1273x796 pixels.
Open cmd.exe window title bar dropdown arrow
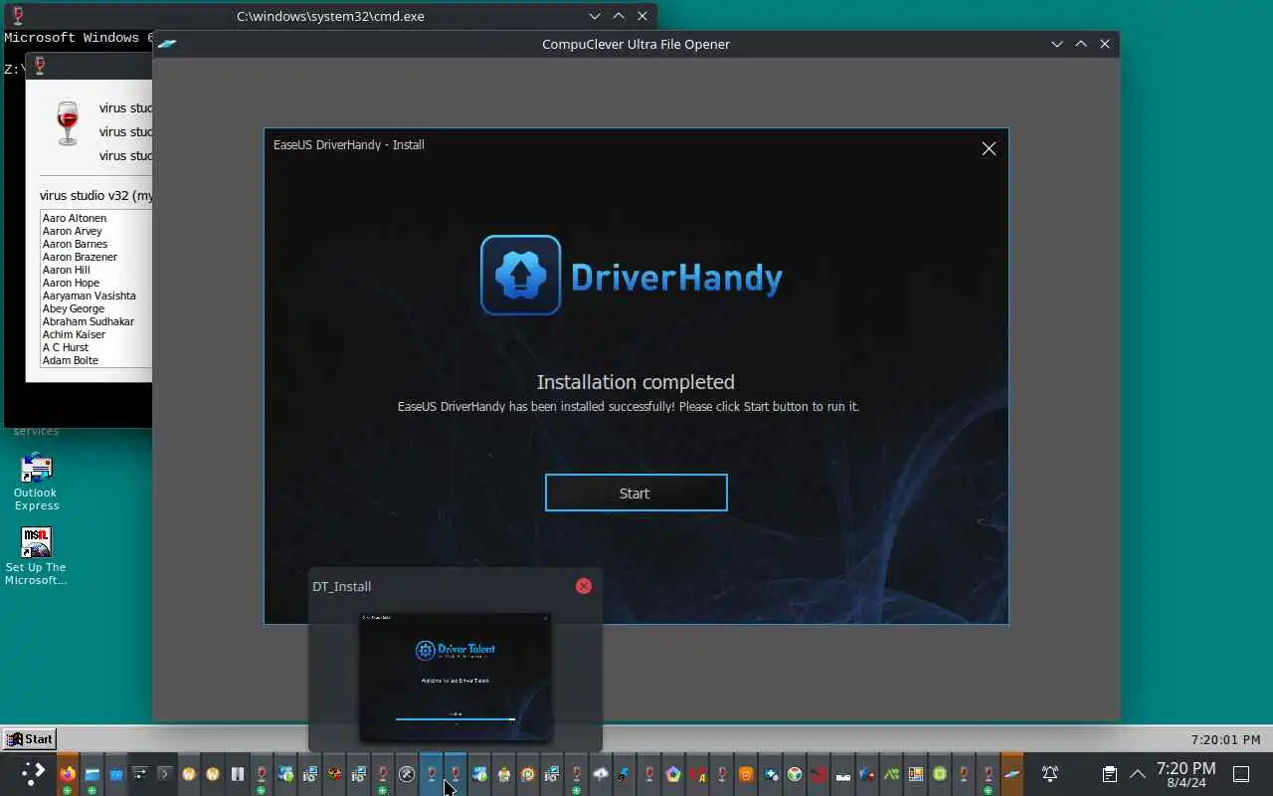click(x=595, y=16)
